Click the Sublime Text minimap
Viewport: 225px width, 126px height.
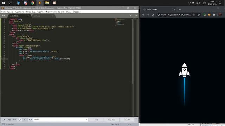[120, 22]
